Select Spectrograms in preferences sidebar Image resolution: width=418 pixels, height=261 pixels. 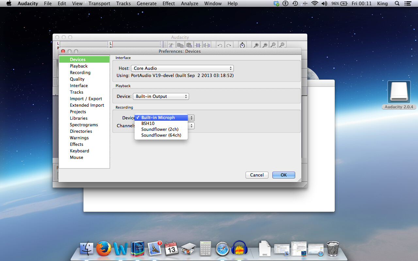[84, 125]
